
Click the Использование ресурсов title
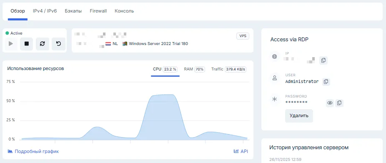click(x=36, y=69)
